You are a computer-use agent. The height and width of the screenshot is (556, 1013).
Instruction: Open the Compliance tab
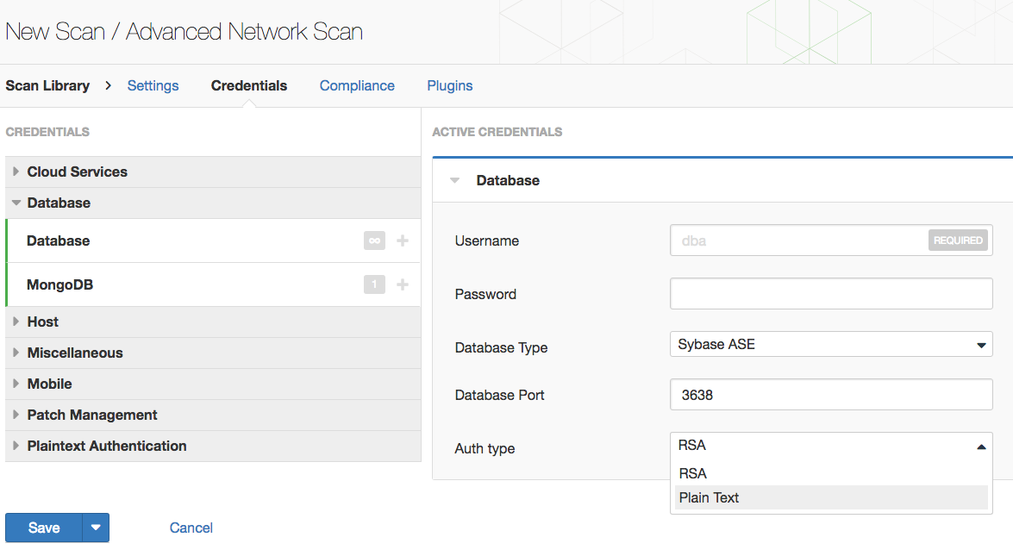click(x=357, y=86)
